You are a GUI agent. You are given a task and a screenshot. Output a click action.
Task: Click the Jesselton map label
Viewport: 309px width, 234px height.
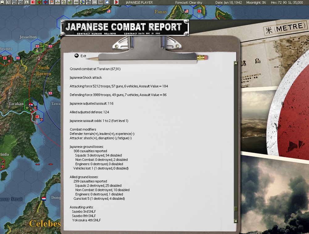coord(28,37)
